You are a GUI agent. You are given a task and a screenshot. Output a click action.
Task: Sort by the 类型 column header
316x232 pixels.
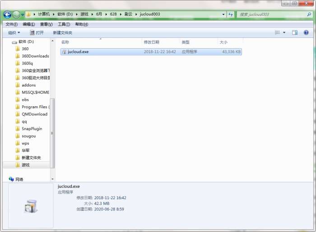[x=186, y=42]
